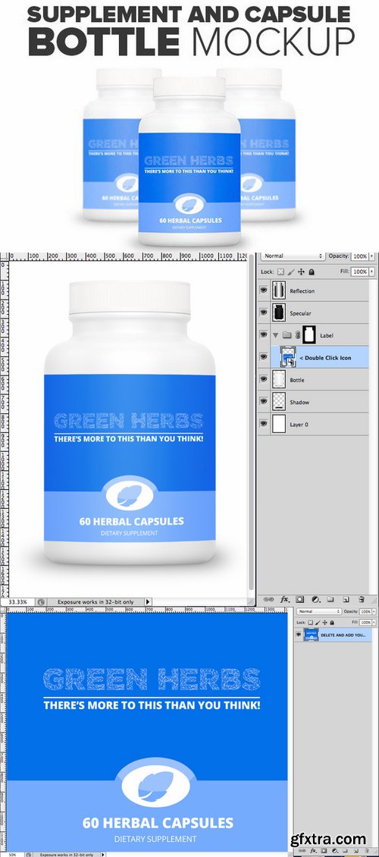
Task: Click the Opacity 100% field in the bottle mockup panel
Action: pos(359,256)
